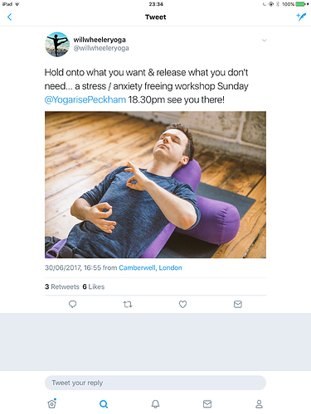
Task: View the 3 Retweets list
Action: click(62, 286)
